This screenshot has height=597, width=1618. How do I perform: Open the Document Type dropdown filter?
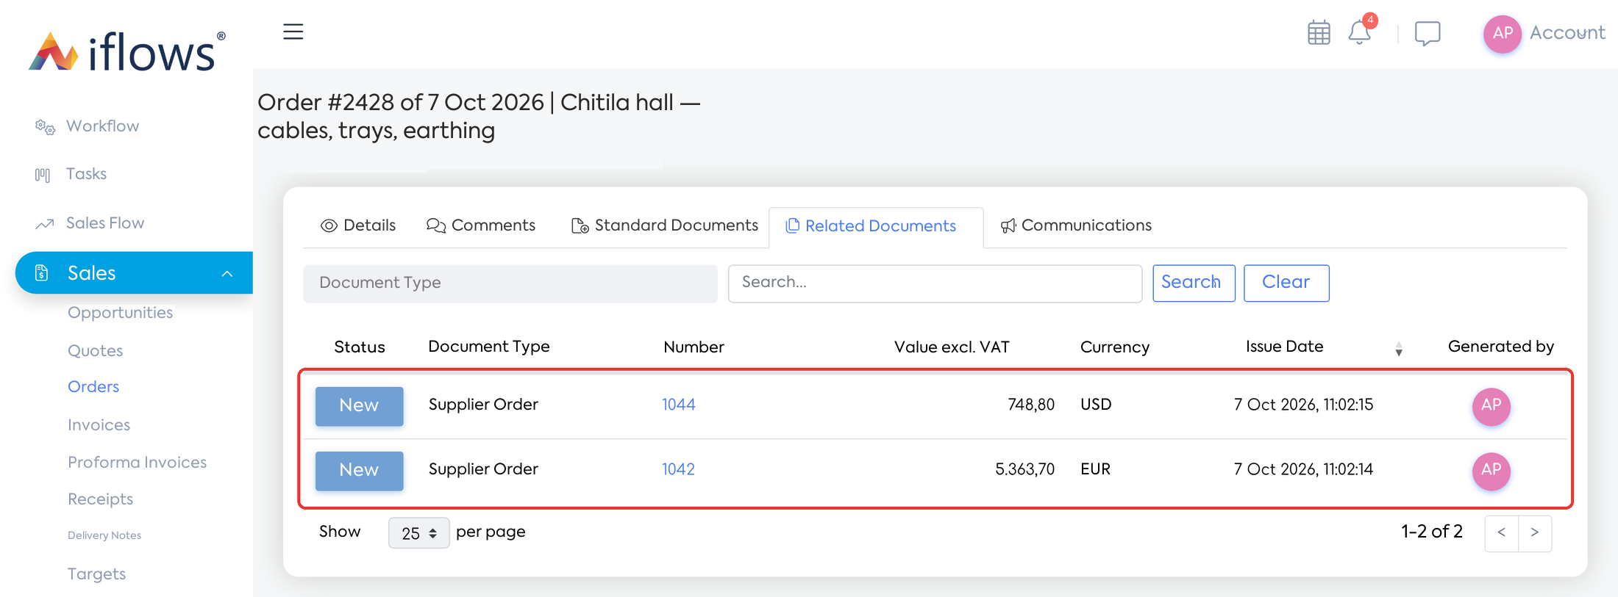pos(510,283)
